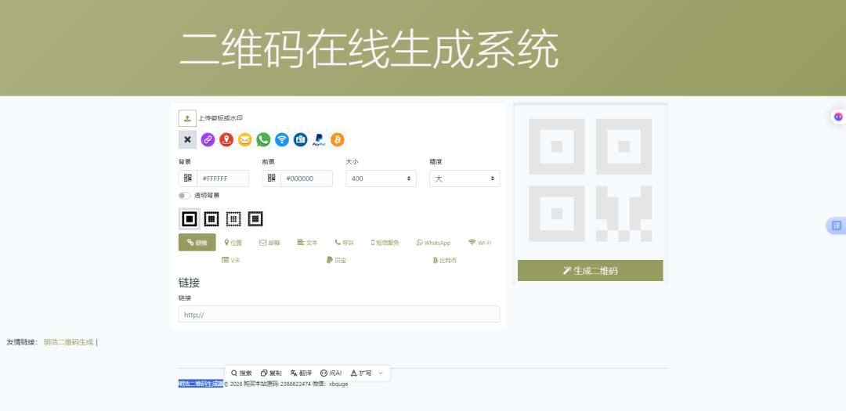This screenshot has width=846, height=411.
Task: Open the background color picker swatch
Action: click(188, 178)
